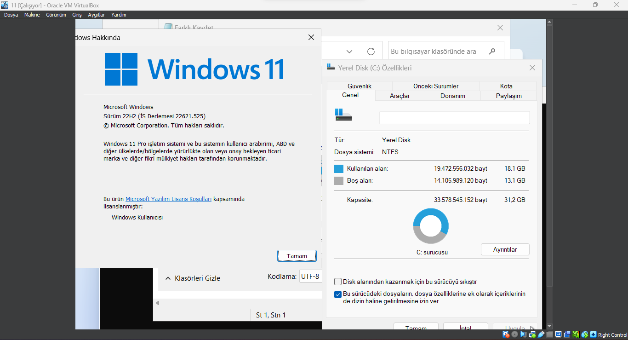Click the C: drive usage donut chart
628x340 pixels.
[431, 226]
